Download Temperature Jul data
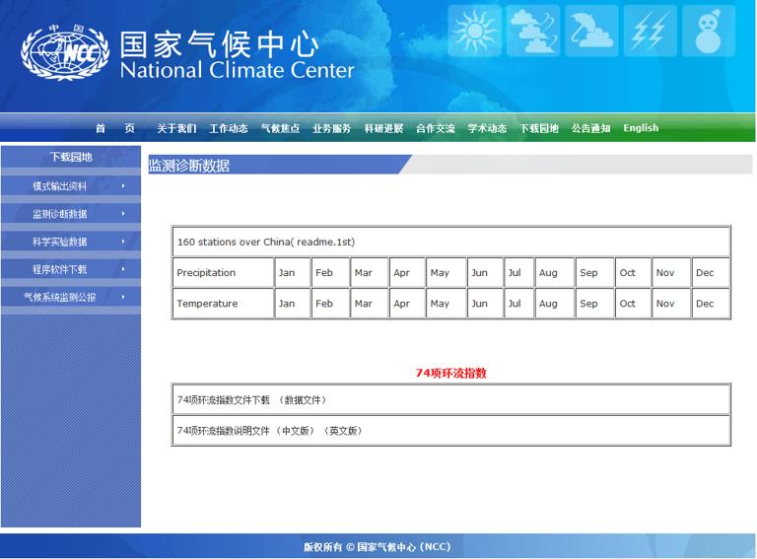Image resolution: width=757 pixels, height=559 pixels. click(x=515, y=304)
